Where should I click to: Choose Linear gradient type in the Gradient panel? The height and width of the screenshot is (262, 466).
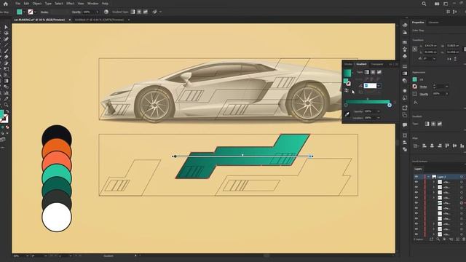click(x=367, y=72)
